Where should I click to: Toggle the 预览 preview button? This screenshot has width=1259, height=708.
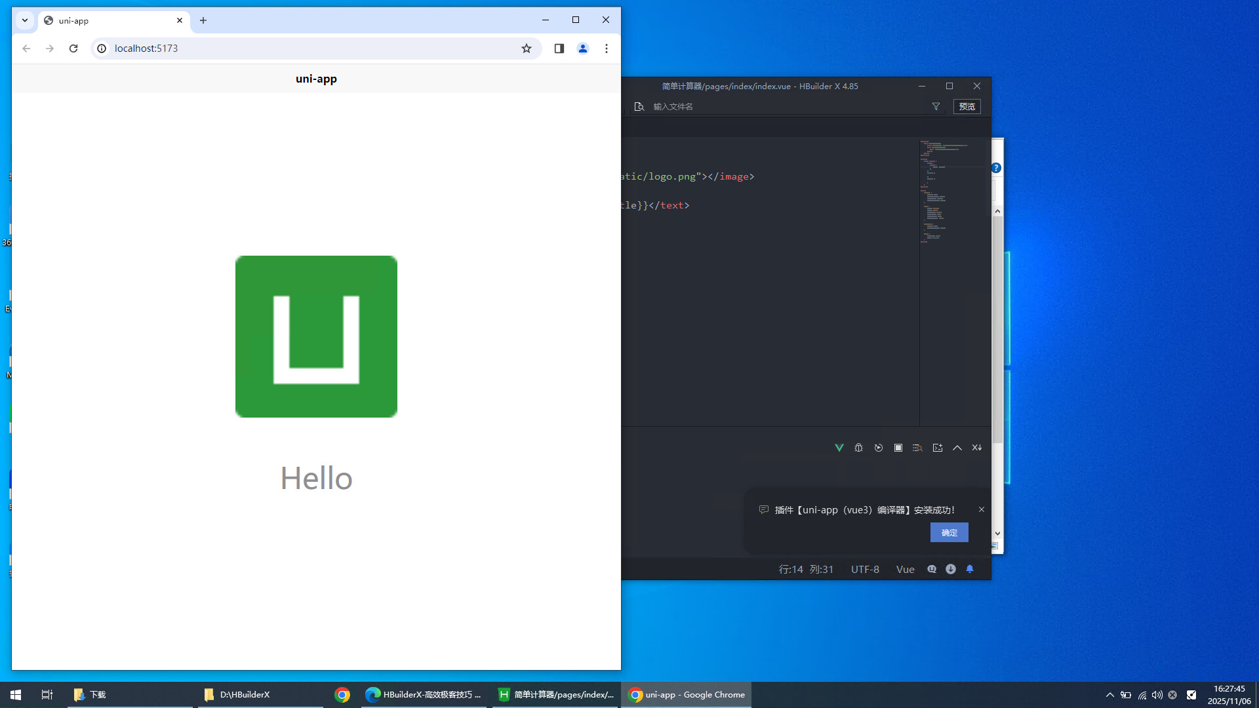(x=967, y=106)
